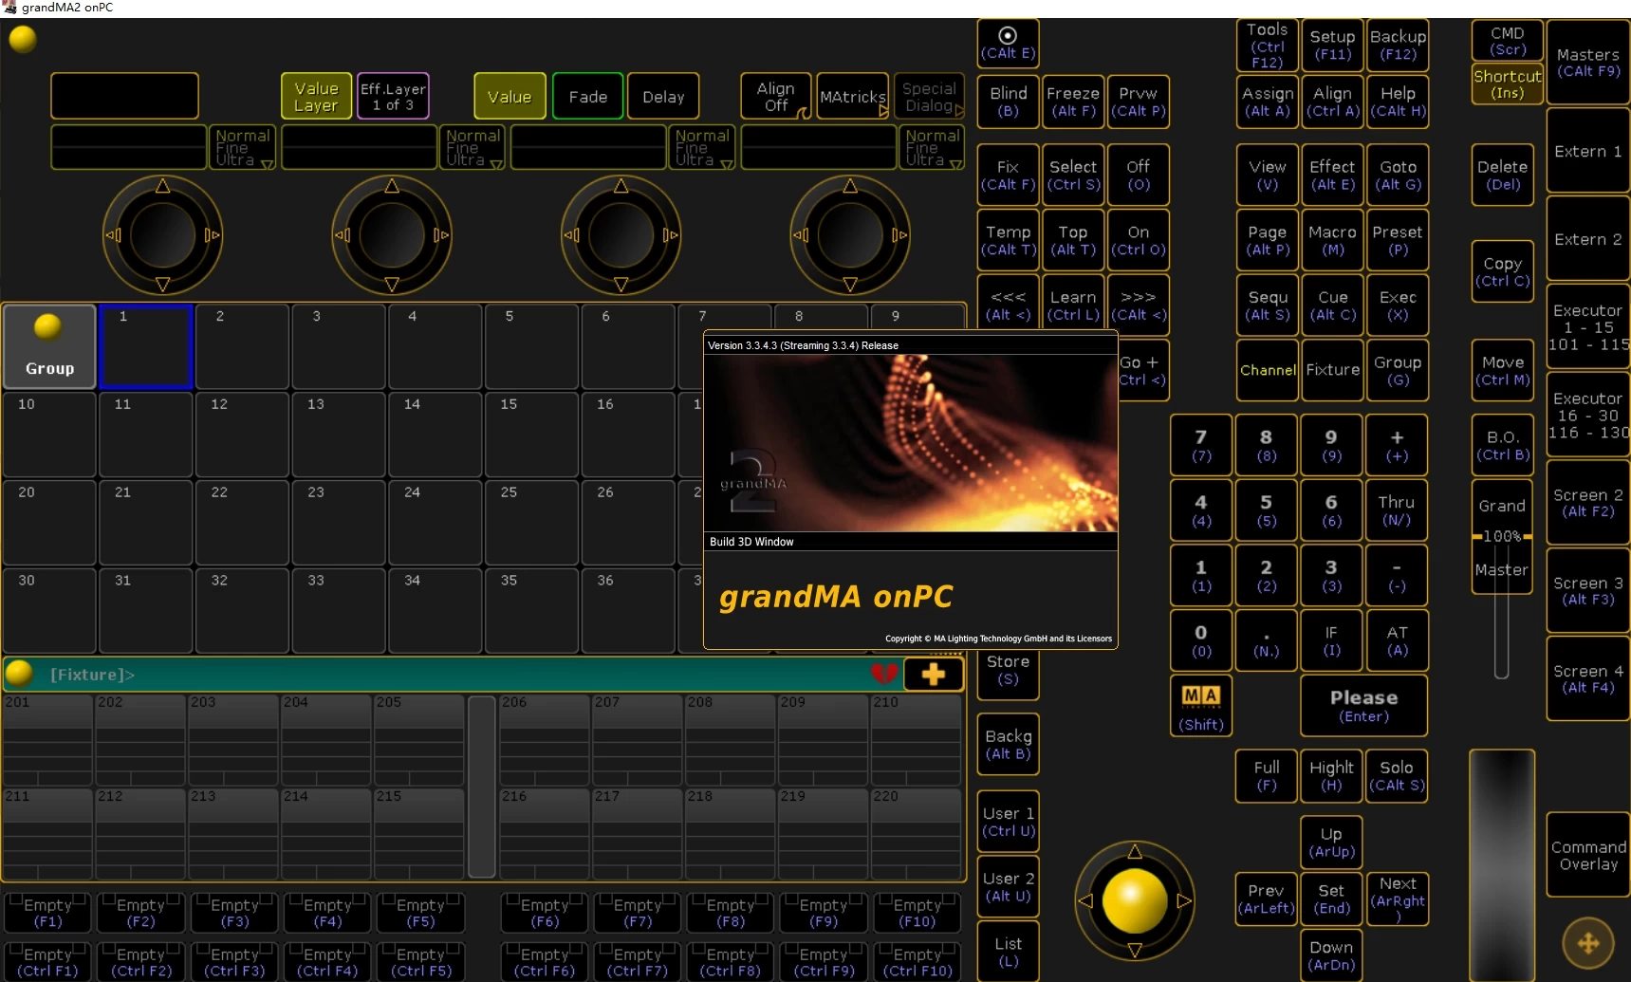Click the broken heart icon in command line
Viewport: 1631px width, 982px height.
[884, 674]
